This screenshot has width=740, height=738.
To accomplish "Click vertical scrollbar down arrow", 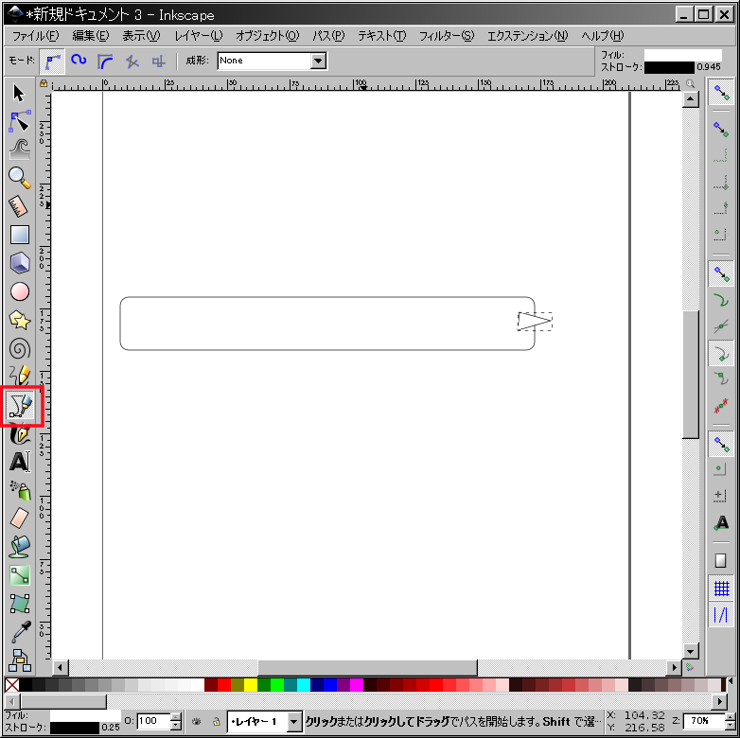I will coord(691,652).
